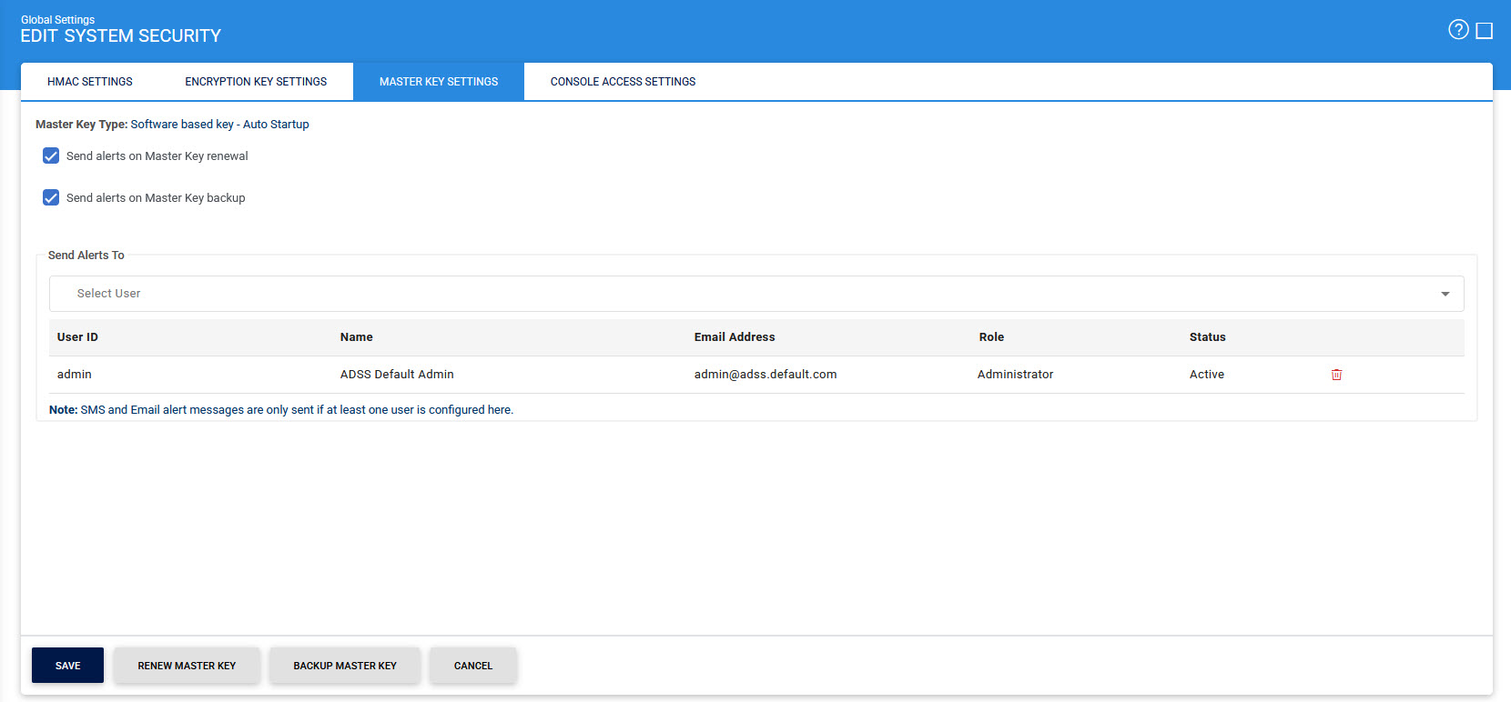
Task: Select the Master Key Settings tab
Action: 439,82
